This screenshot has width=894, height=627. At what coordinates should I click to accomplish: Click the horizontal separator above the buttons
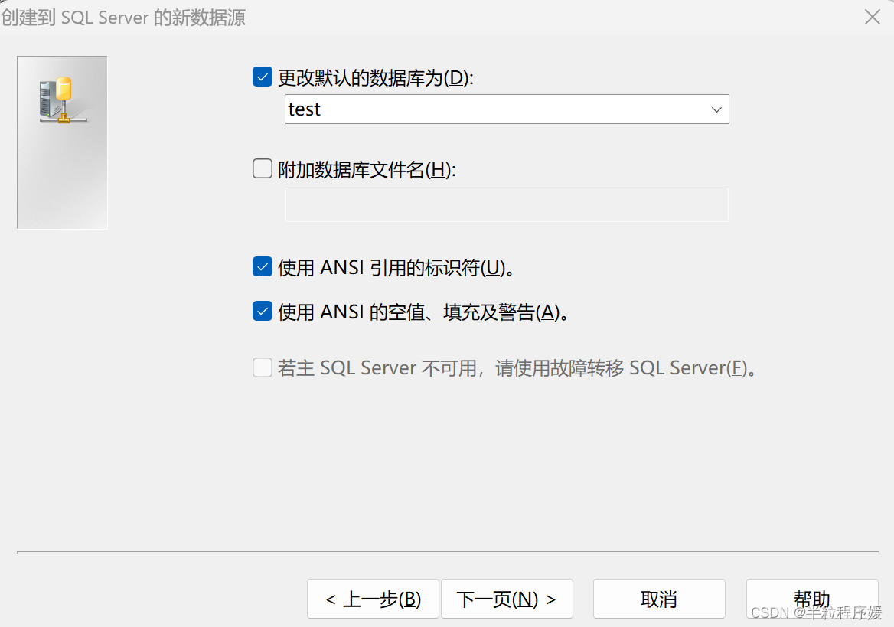pyautogui.click(x=447, y=550)
